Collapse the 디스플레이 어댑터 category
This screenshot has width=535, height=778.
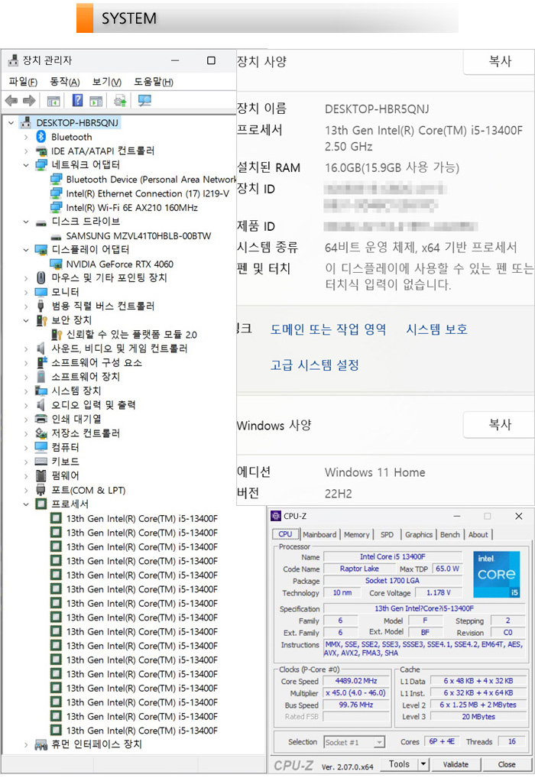26,250
